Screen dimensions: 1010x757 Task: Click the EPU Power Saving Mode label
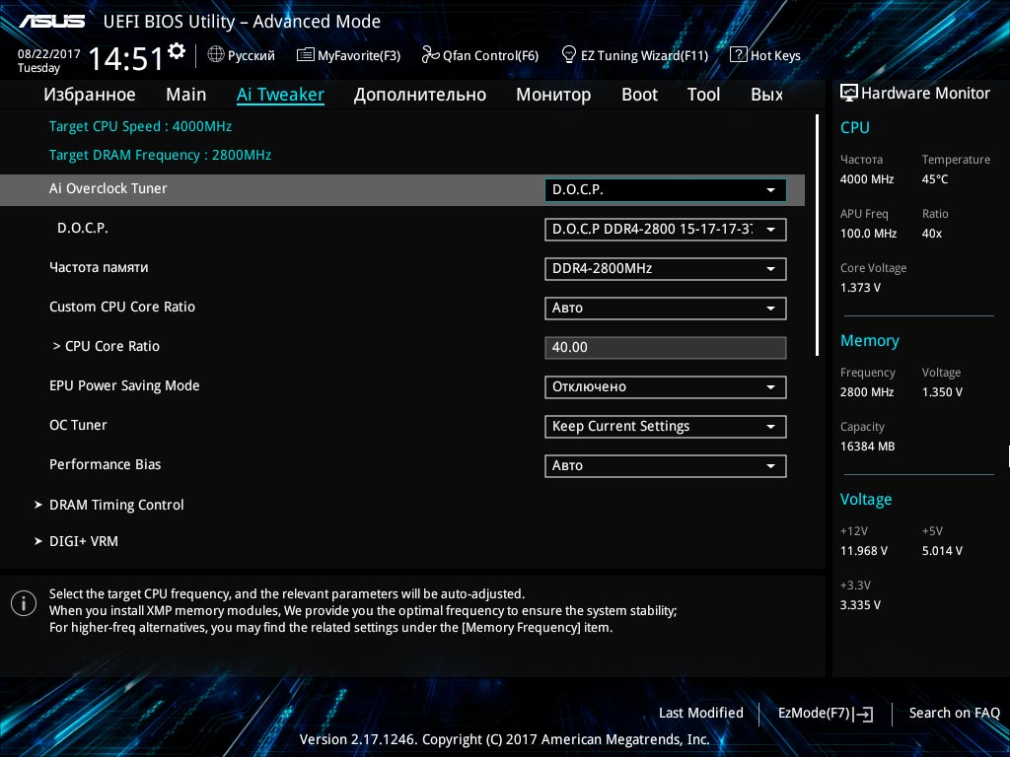124,385
